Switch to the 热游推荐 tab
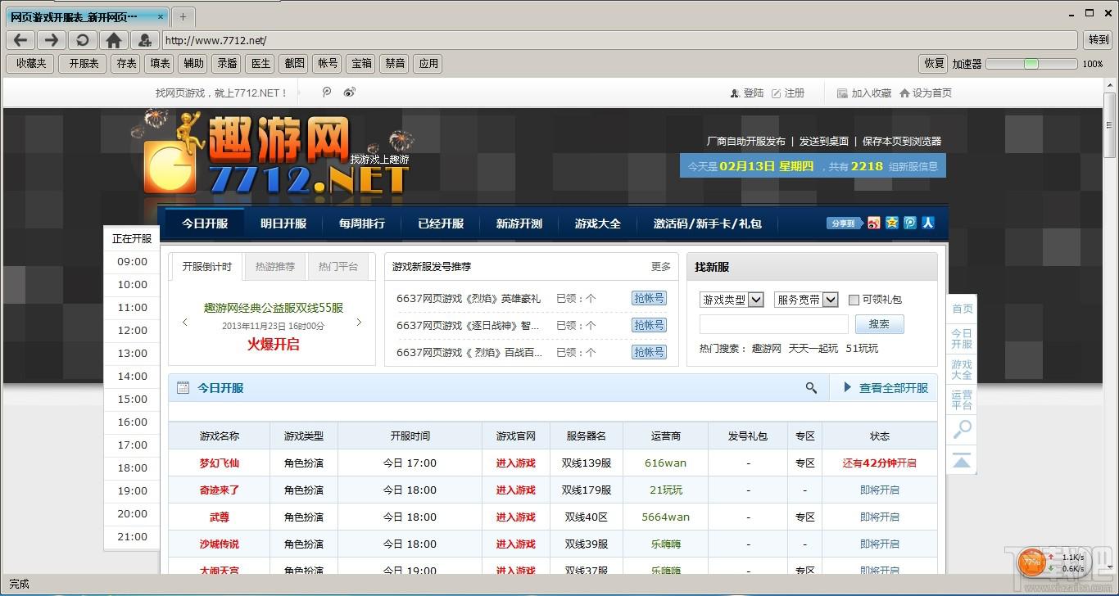 (275, 266)
